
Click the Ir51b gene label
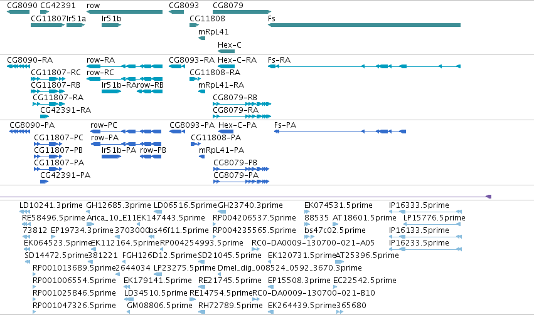point(111,19)
